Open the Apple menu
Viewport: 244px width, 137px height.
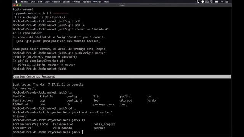pos(16,2)
